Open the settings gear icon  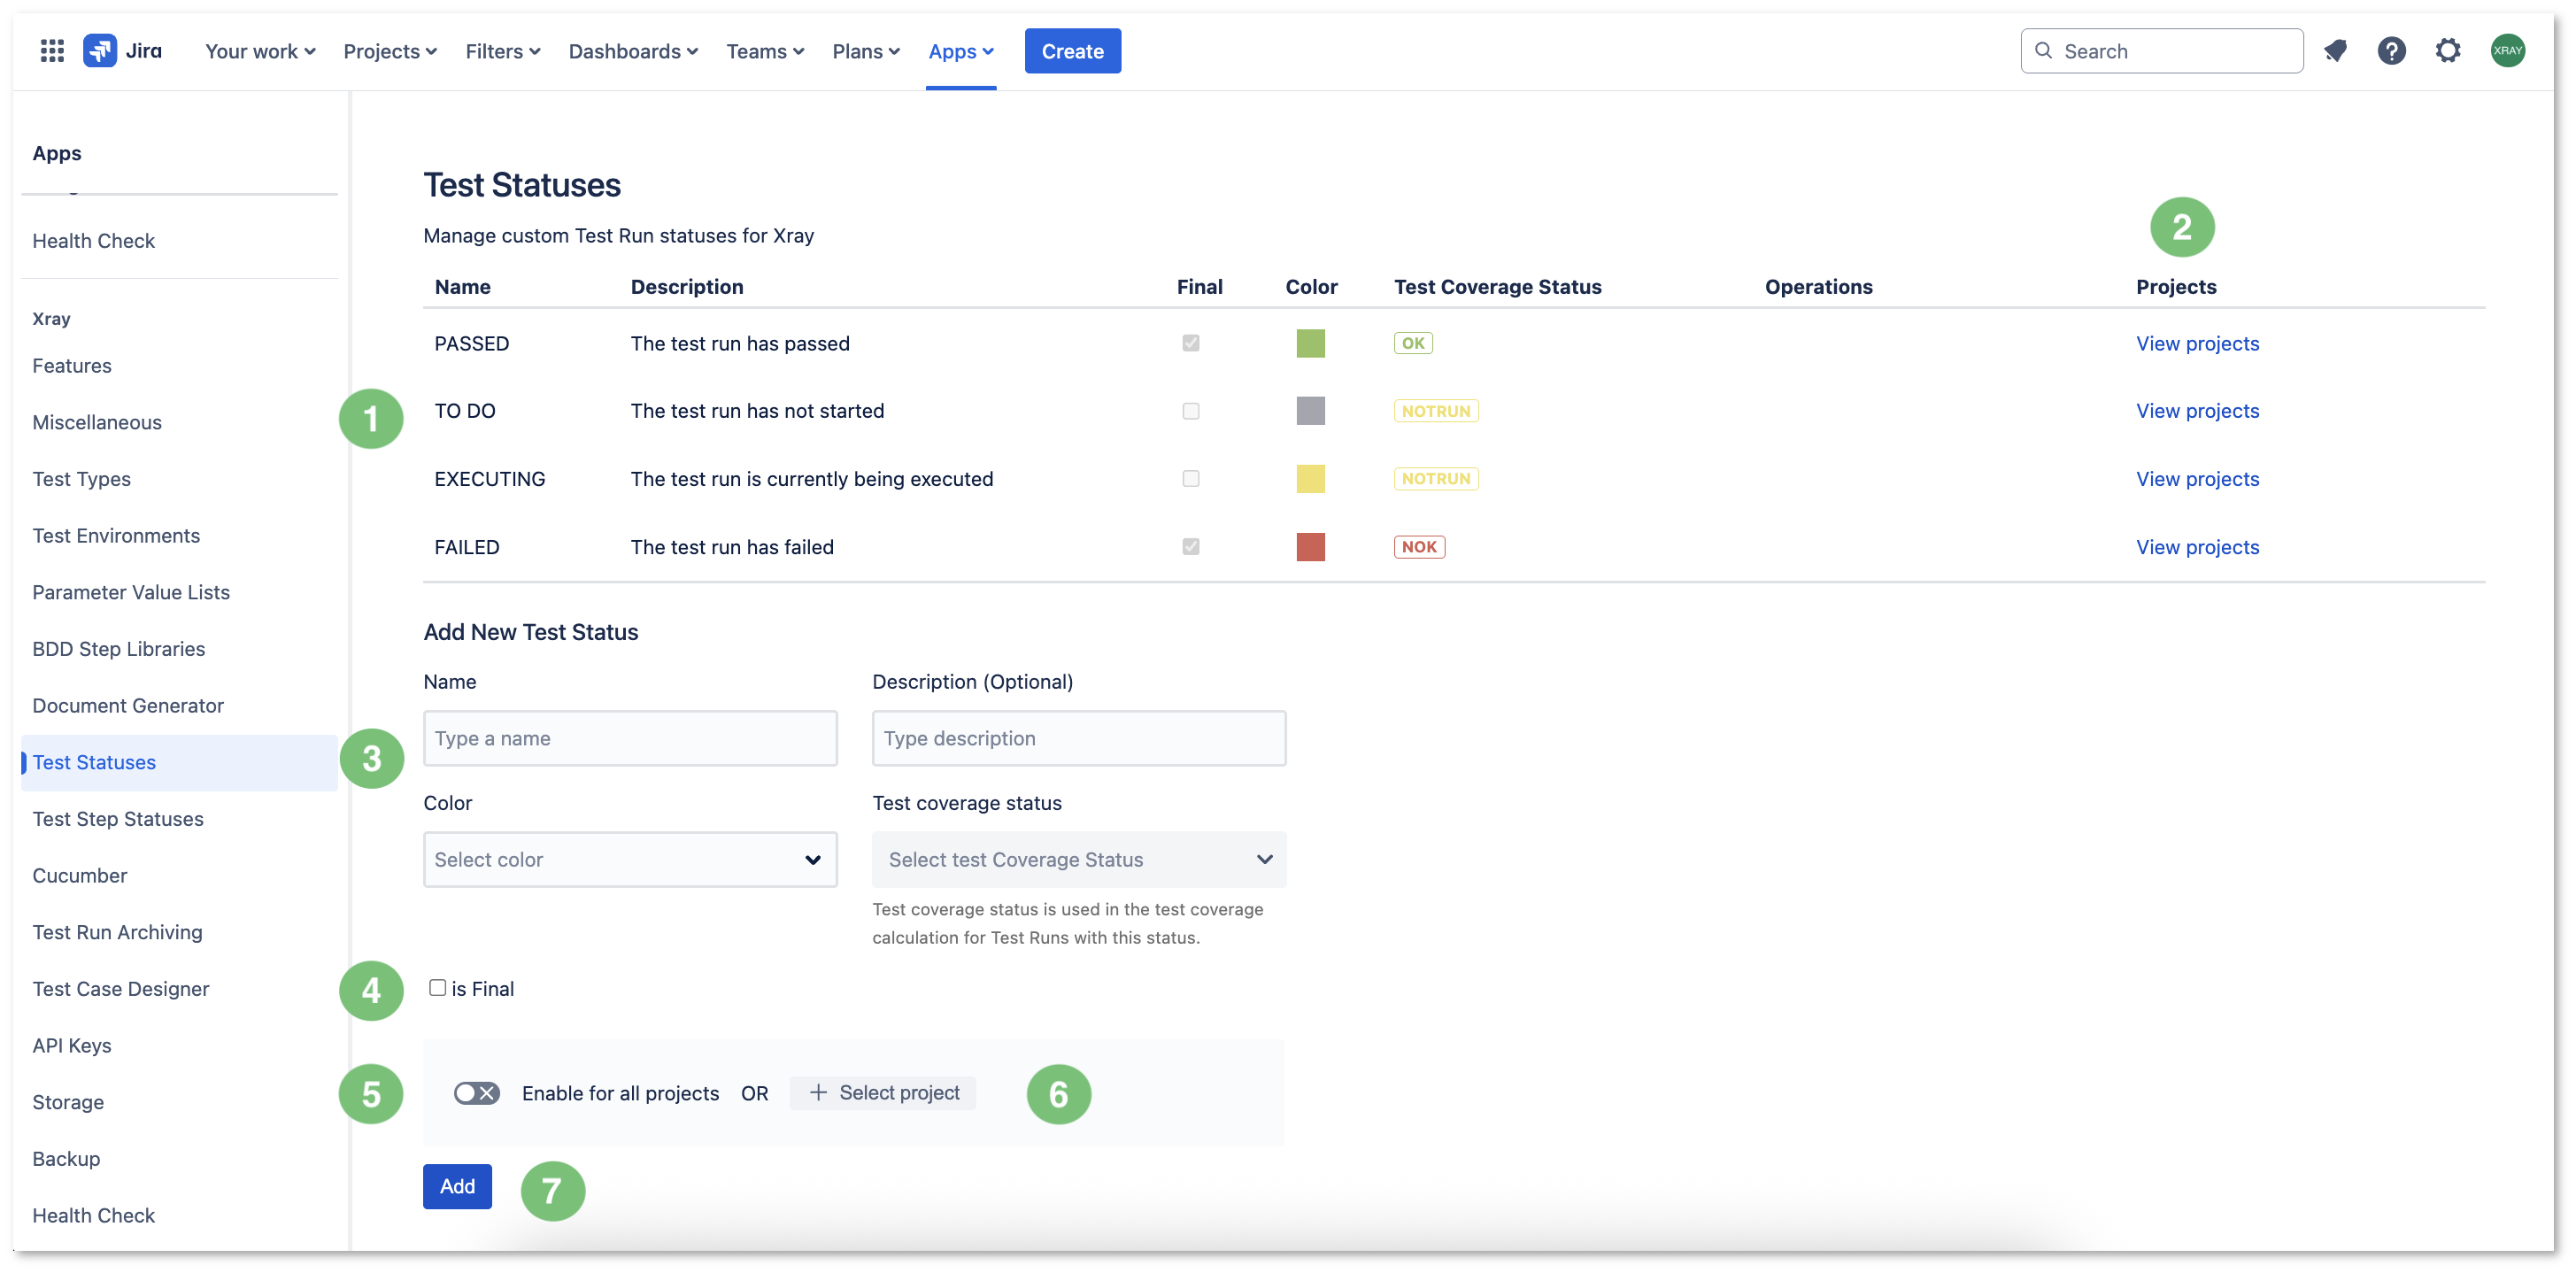pos(2448,51)
